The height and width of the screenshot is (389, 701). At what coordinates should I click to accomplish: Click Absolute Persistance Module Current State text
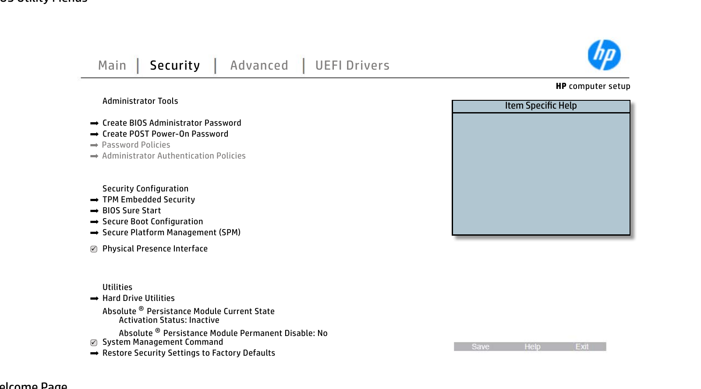tap(188, 311)
